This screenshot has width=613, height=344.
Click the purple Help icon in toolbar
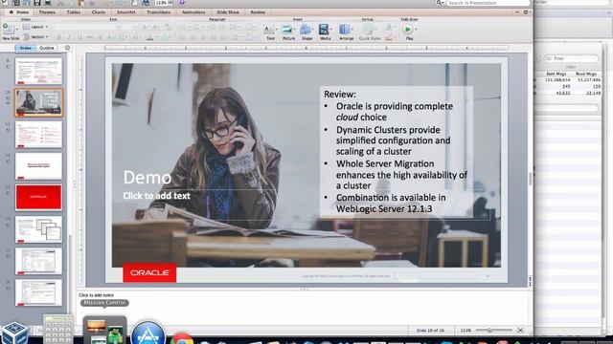pos(182,3)
